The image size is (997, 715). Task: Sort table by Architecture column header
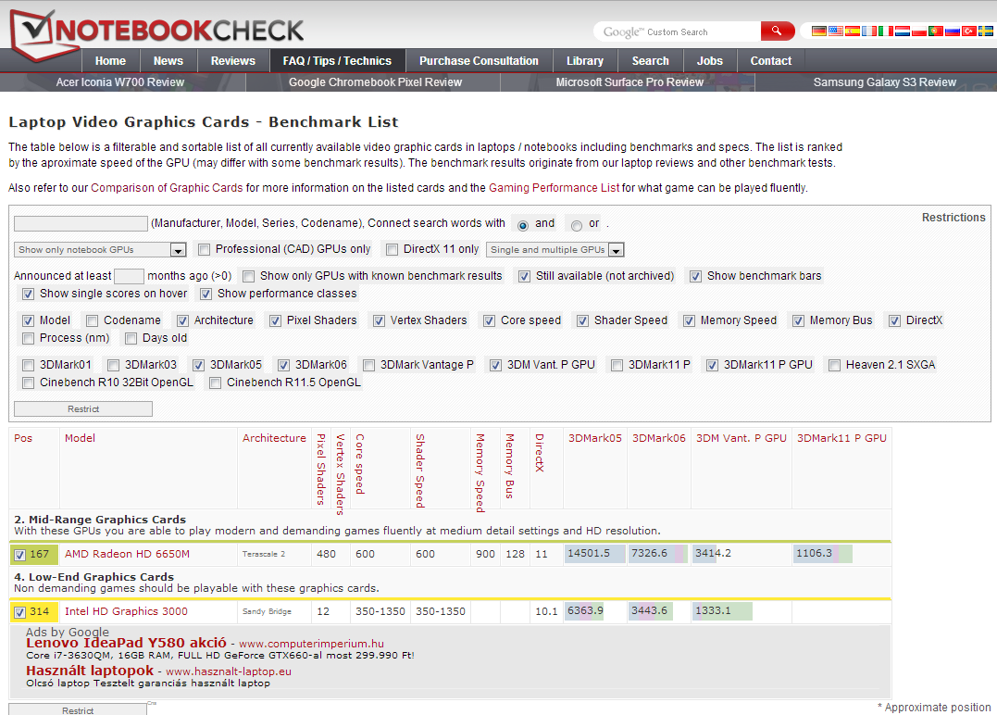coord(274,438)
